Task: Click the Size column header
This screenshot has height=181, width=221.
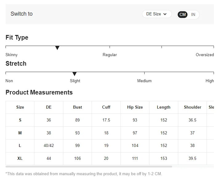Action: 20,107
